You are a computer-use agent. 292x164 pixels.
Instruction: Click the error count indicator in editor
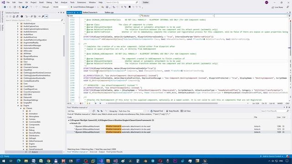point(81,103)
